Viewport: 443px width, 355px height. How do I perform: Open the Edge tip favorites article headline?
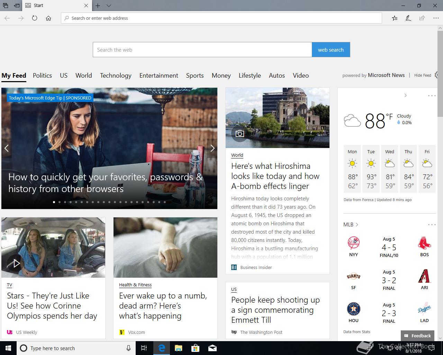point(105,183)
